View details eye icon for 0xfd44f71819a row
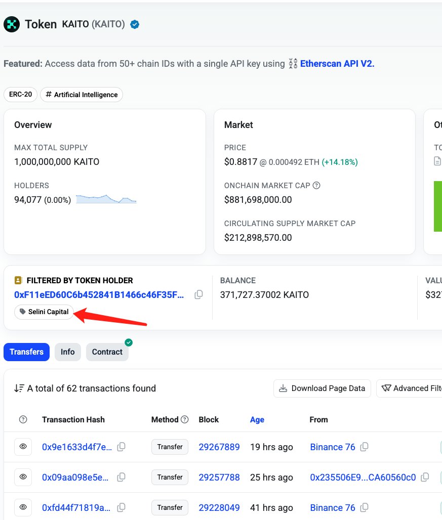Image resolution: width=442 pixels, height=520 pixels. click(x=23, y=507)
